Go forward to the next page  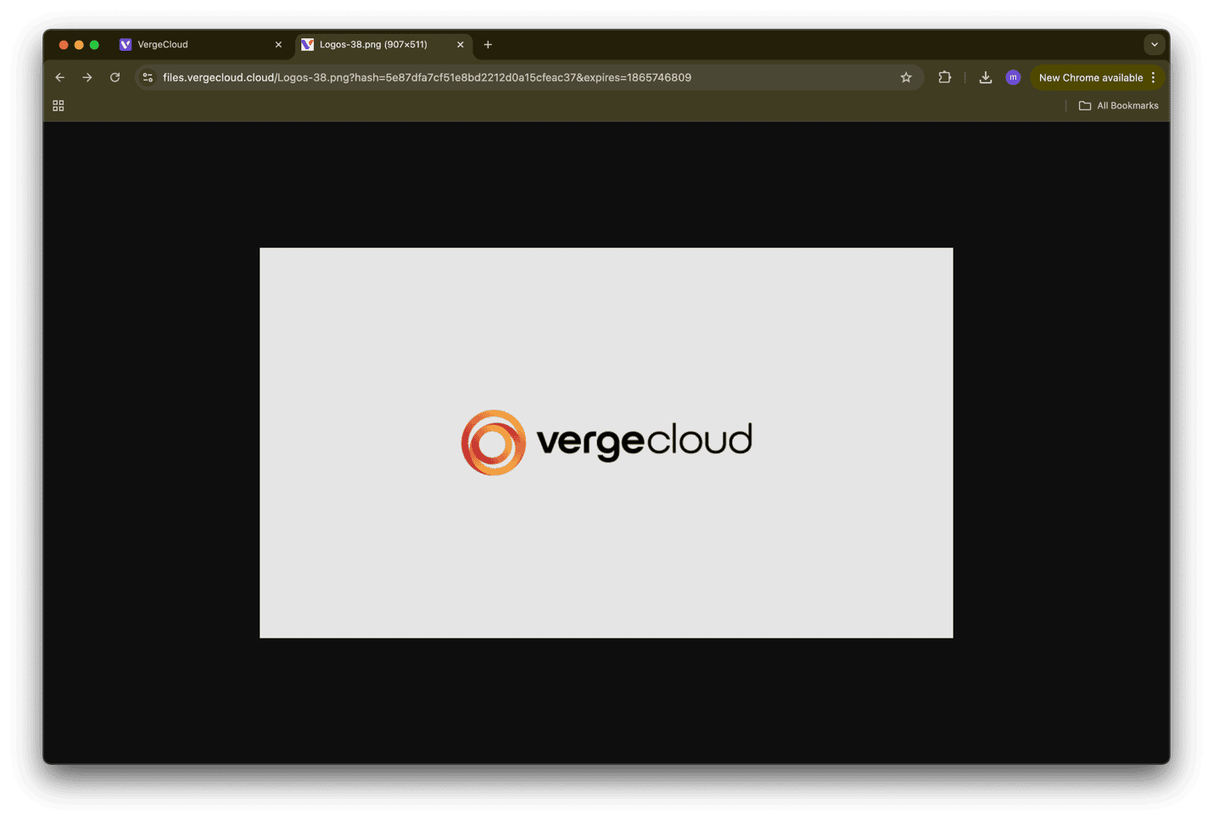point(87,77)
